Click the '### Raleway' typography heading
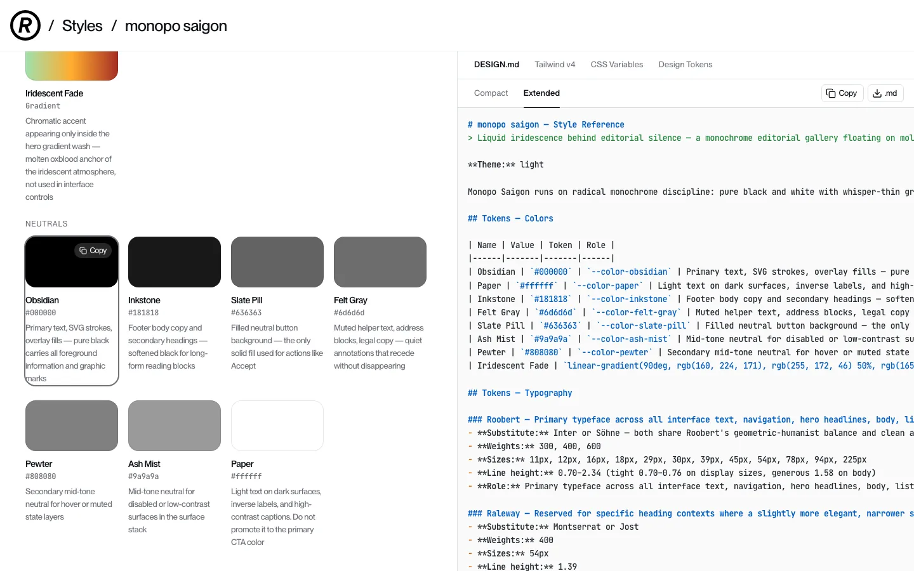Viewport: 914px width, 571px height. click(x=691, y=514)
